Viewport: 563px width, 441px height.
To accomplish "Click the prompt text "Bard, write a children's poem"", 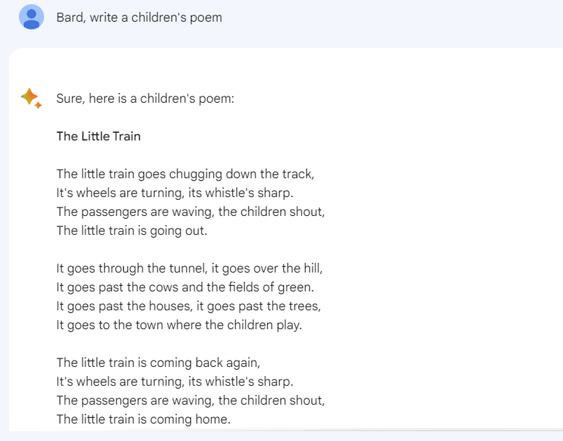I will [139, 17].
